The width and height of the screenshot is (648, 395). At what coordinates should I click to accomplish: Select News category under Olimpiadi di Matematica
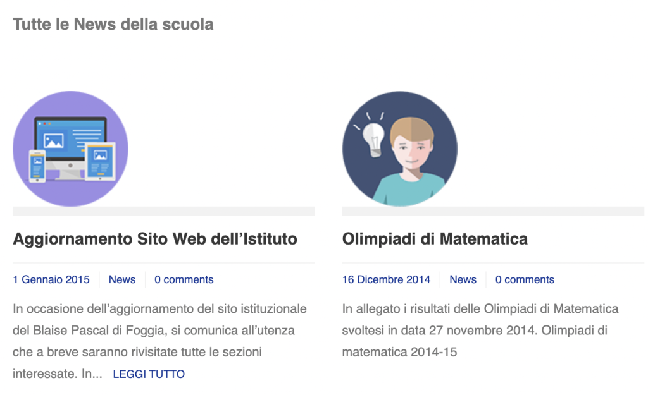[463, 279]
